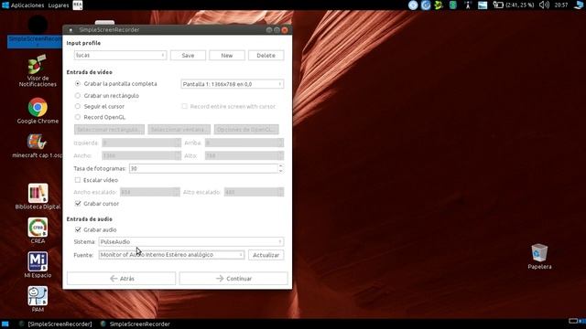Open the PAM desktop shortcut
The height and width of the screenshot is (329, 586).
point(38,299)
